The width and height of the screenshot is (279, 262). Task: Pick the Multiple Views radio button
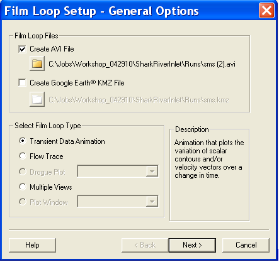23,187
